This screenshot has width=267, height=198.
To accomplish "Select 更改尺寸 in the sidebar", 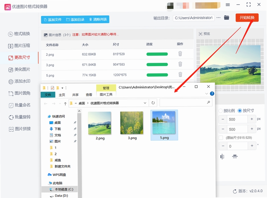I will (19, 57).
